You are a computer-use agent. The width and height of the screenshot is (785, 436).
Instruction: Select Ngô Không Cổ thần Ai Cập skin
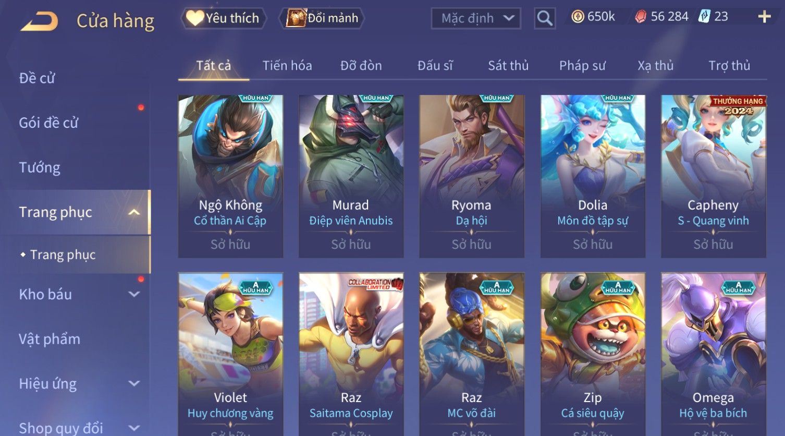pos(230,176)
